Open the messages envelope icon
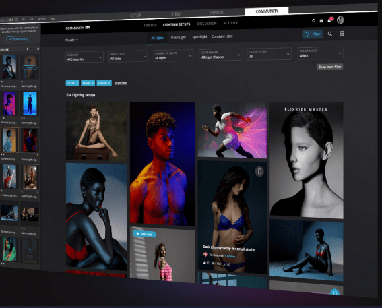The width and height of the screenshot is (382, 308). (x=321, y=21)
